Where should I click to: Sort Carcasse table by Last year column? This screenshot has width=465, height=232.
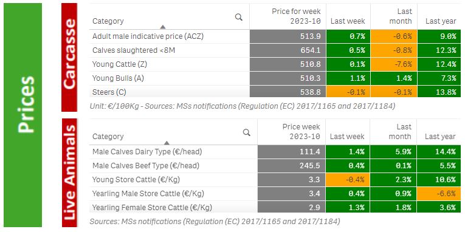point(441,21)
